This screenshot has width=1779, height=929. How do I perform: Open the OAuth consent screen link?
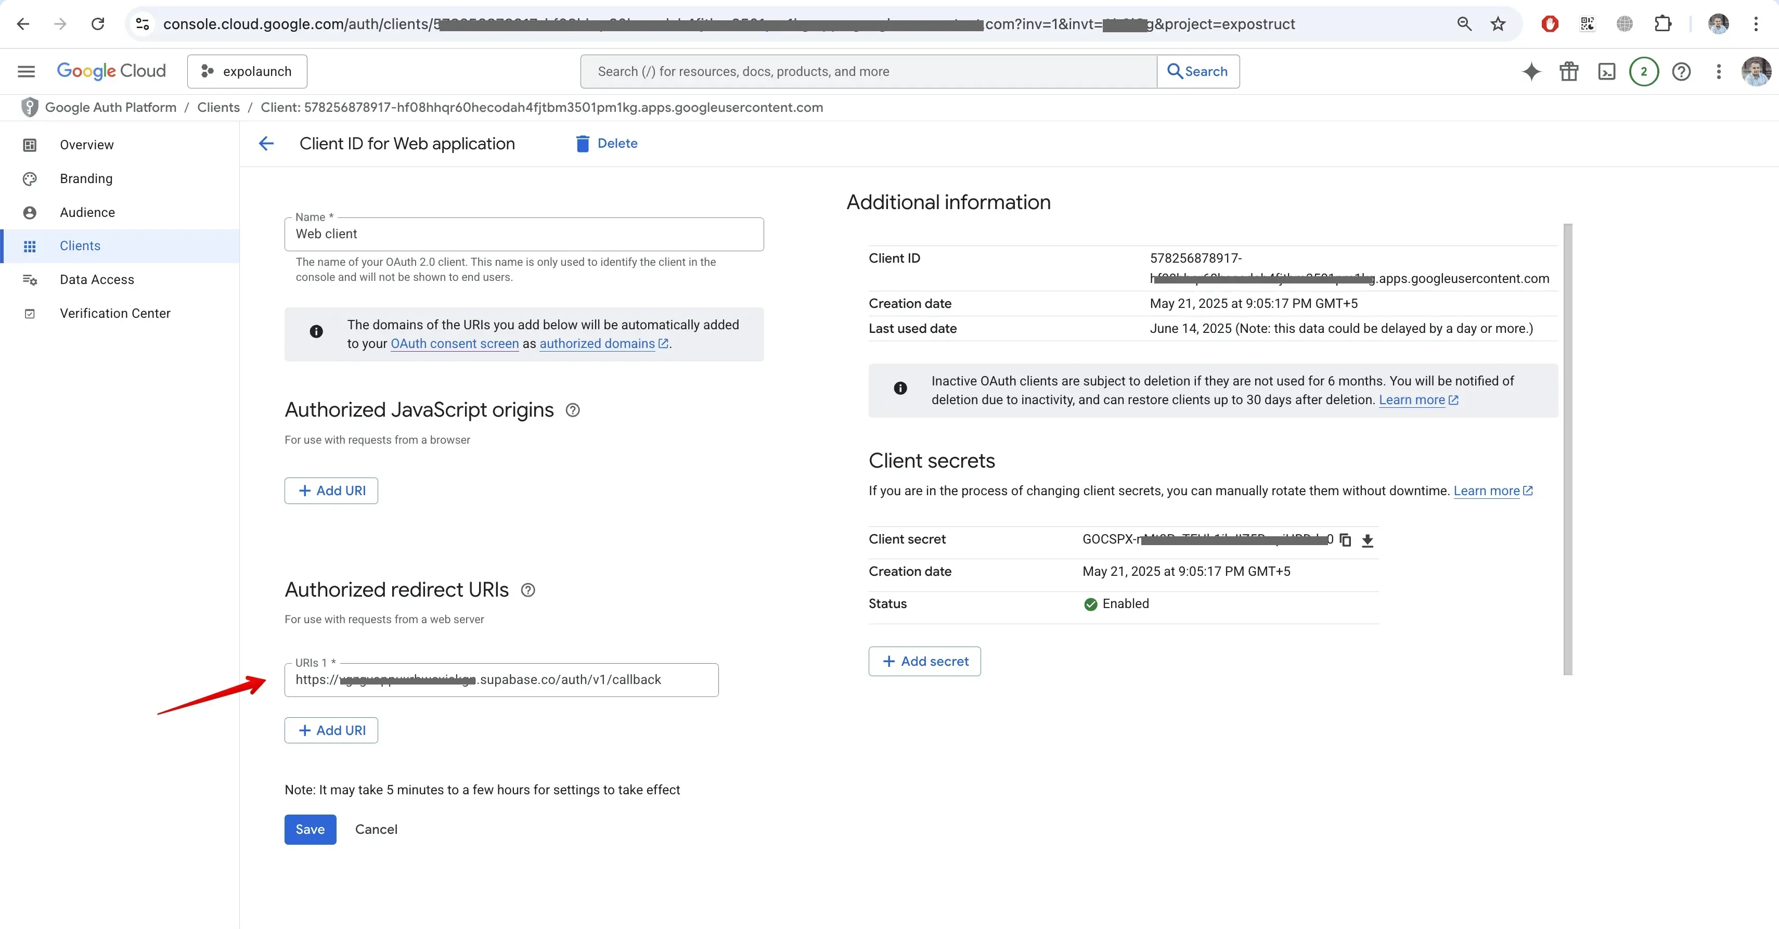click(x=455, y=344)
